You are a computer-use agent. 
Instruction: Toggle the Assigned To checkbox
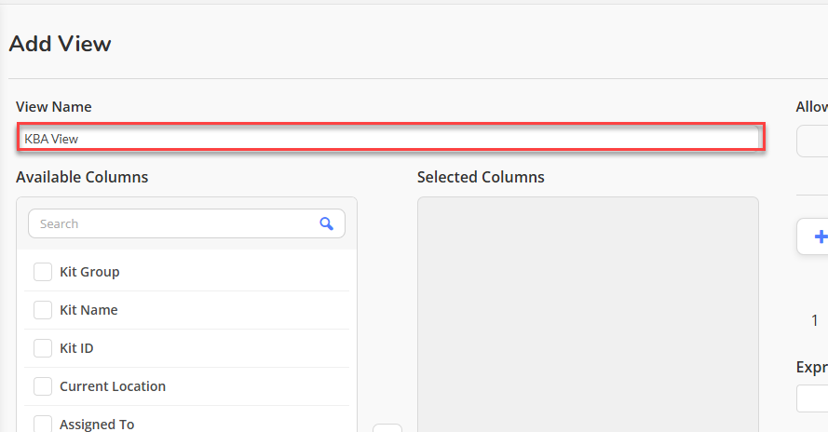[43, 424]
